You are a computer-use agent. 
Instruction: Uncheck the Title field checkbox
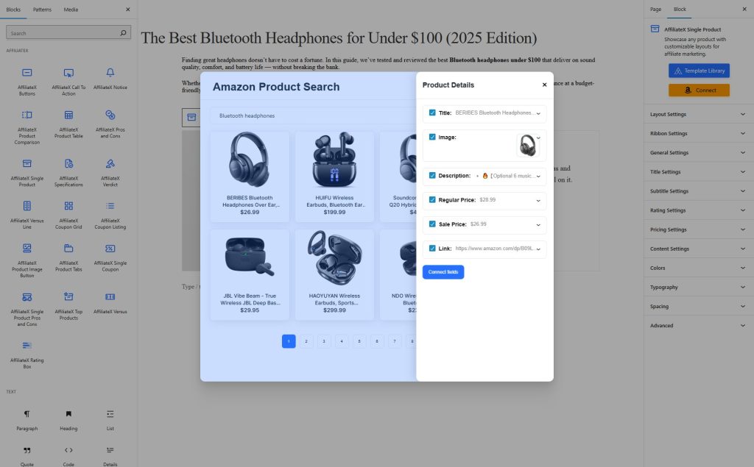(x=432, y=113)
